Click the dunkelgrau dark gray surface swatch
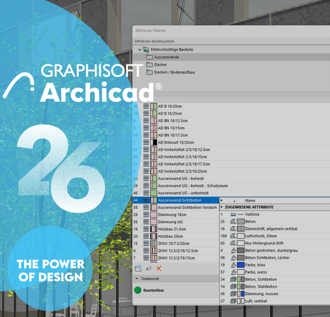This screenshot has height=317, width=330. click(241, 250)
